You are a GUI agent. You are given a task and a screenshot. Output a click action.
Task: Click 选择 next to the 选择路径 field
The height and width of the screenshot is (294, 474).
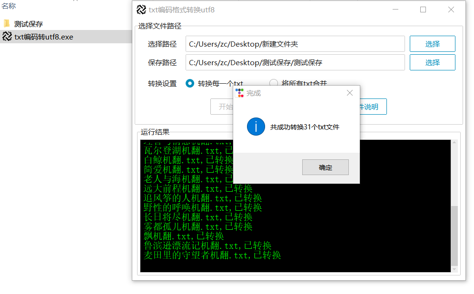click(x=432, y=43)
